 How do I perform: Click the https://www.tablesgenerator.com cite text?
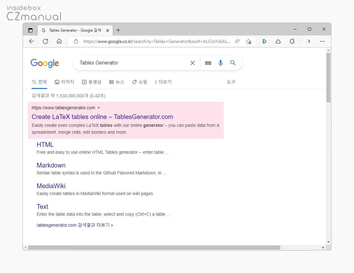pyautogui.click(x=63, y=108)
